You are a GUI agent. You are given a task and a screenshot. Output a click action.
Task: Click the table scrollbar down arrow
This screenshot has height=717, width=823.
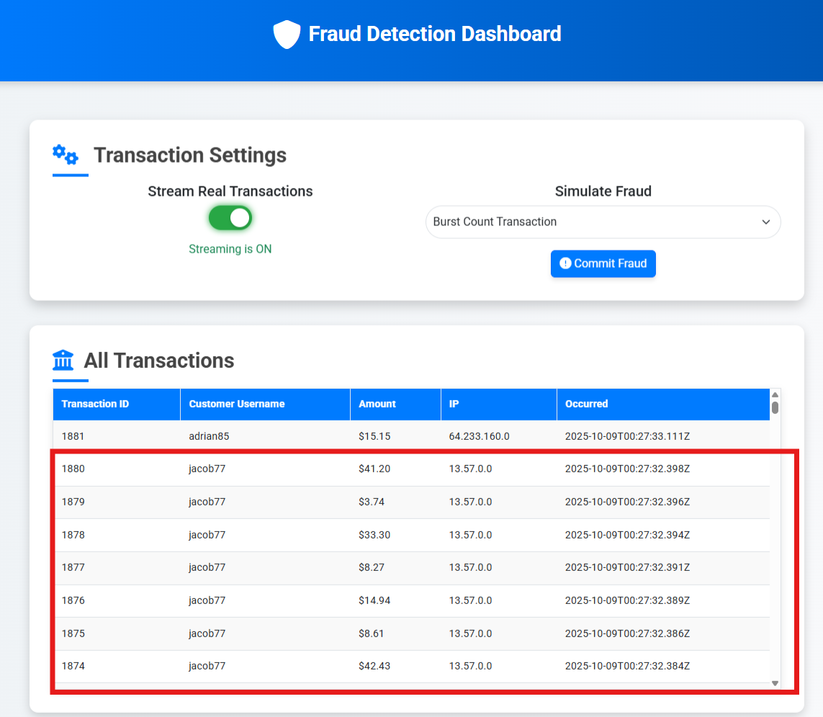[x=775, y=683]
